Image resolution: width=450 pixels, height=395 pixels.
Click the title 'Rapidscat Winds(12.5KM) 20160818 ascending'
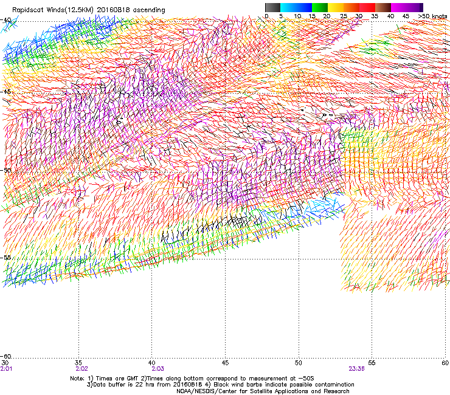click(x=88, y=10)
